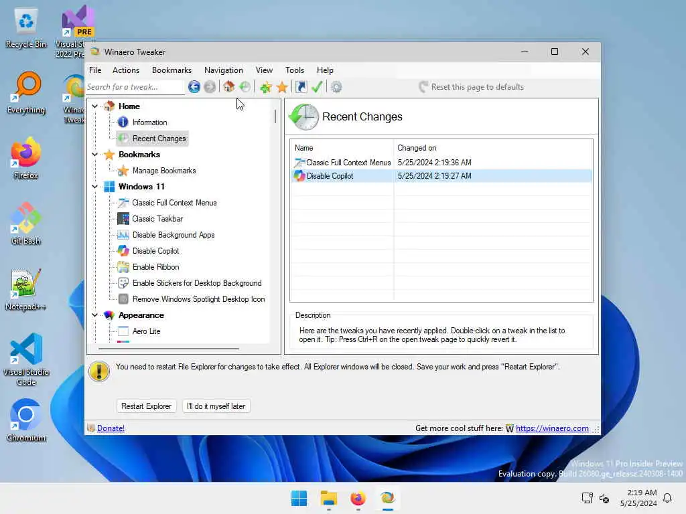
Task: Open the https://winaero.com link
Action: 552,428
